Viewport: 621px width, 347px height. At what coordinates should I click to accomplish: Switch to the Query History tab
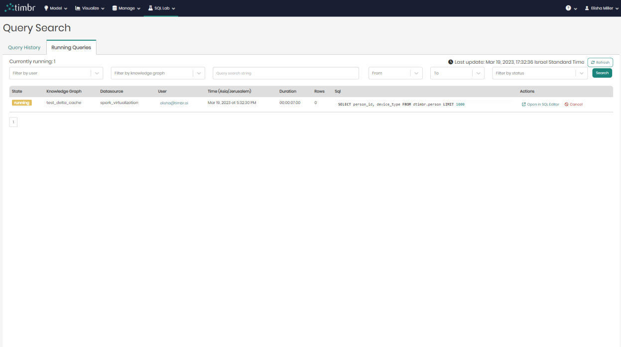[24, 47]
